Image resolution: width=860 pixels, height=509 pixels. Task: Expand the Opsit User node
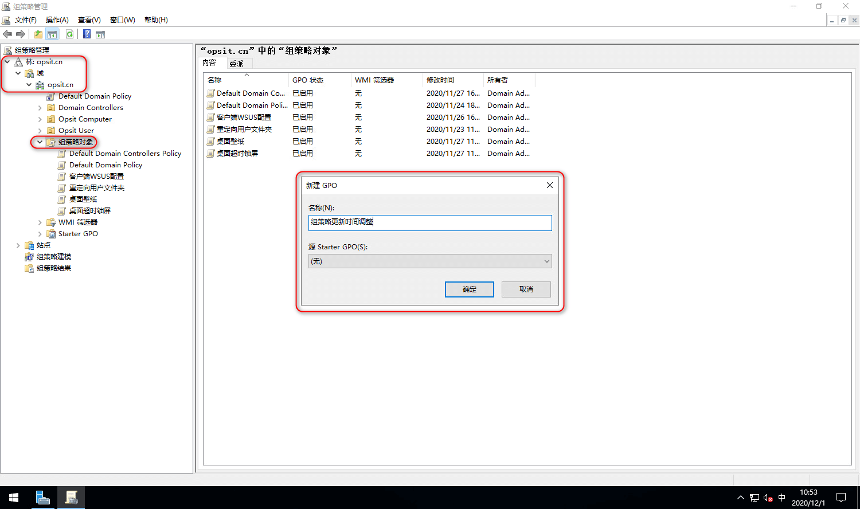pos(40,131)
